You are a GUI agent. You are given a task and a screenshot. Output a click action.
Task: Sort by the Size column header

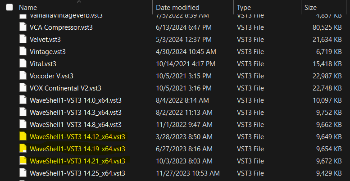click(310, 8)
